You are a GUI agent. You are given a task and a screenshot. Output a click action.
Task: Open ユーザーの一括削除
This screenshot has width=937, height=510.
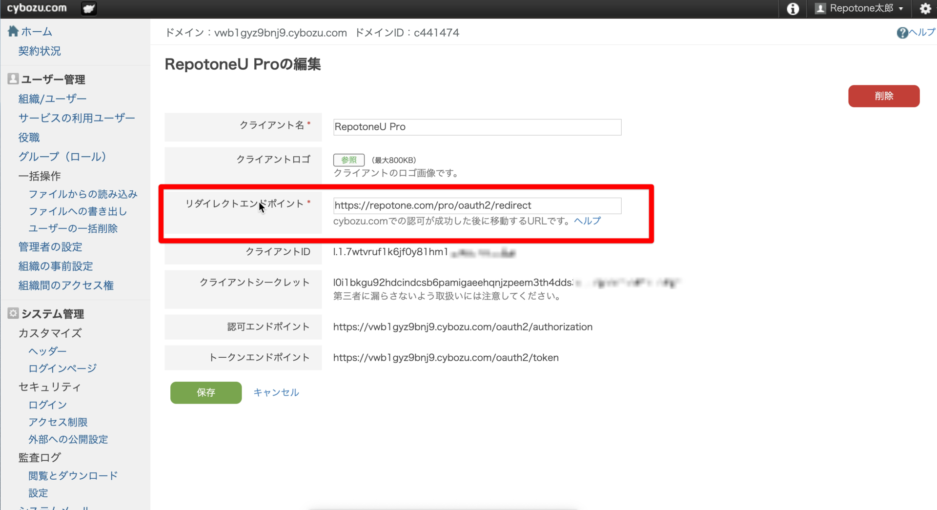click(x=73, y=228)
